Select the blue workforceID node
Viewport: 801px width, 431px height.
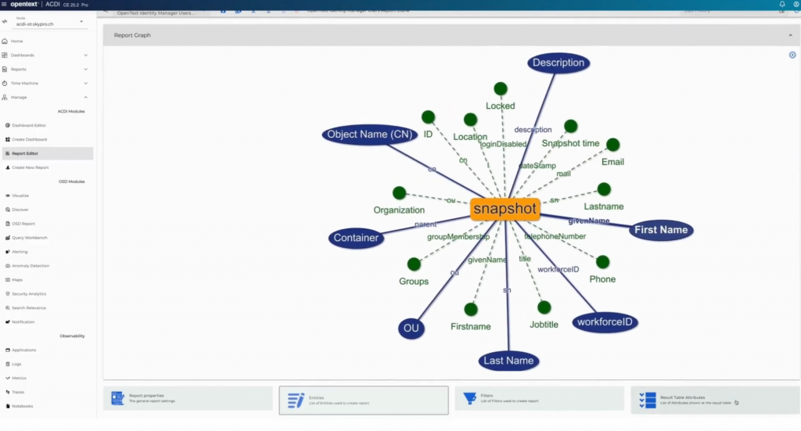[x=605, y=322]
